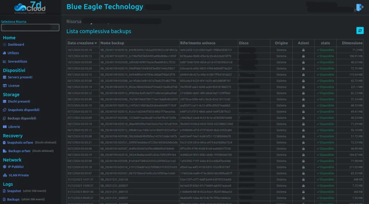Click date cell 04/1/2024 02:05:19

(80, 155)
